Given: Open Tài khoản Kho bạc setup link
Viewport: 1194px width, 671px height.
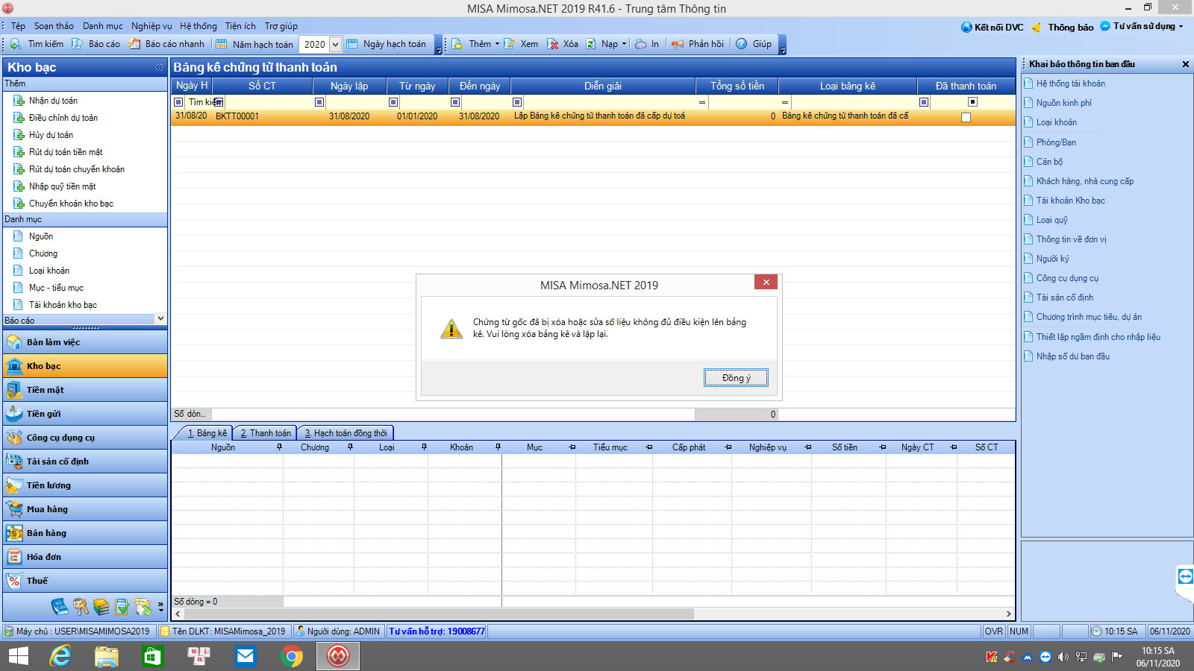Looking at the screenshot, I should click(x=1070, y=201).
